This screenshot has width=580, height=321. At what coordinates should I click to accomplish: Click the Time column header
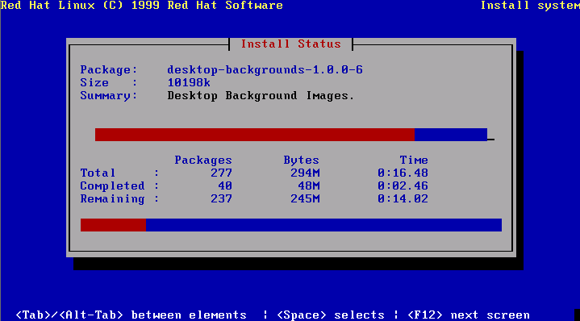tap(414, 160)
